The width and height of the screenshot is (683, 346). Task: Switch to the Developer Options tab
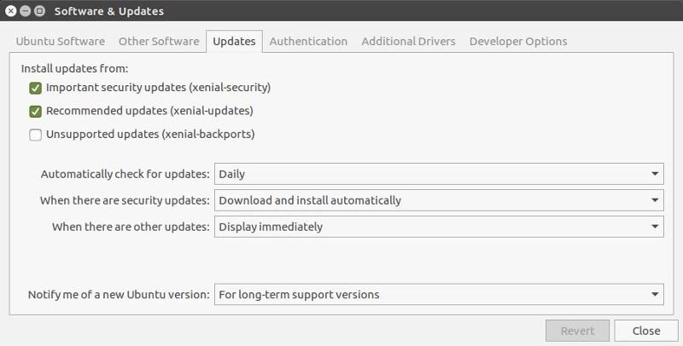coord(517,41)
